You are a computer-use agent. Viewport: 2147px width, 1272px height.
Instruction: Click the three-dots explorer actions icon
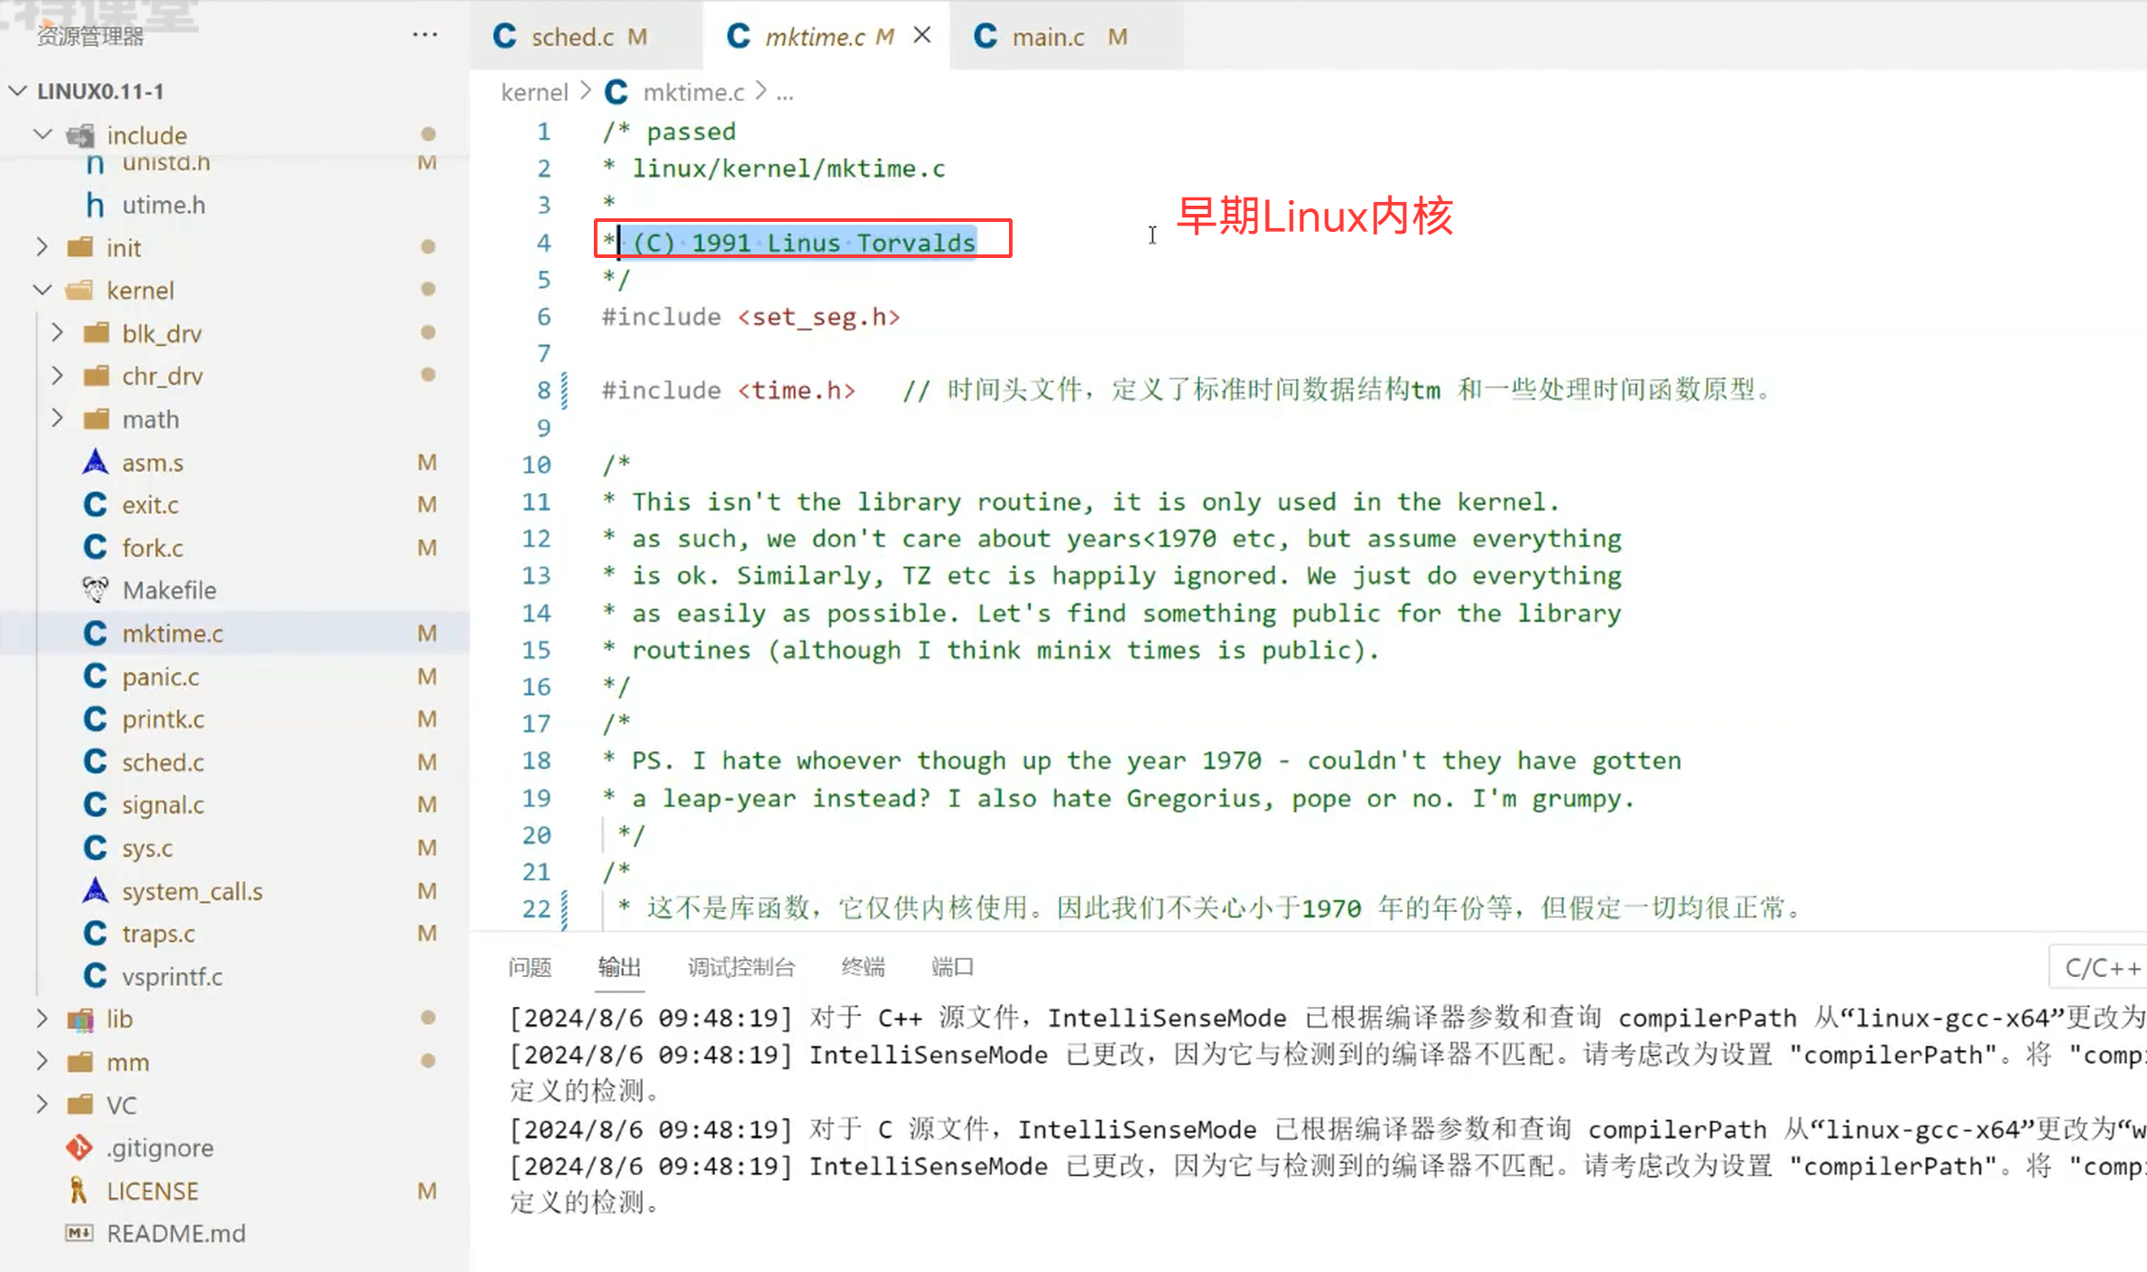424,35
